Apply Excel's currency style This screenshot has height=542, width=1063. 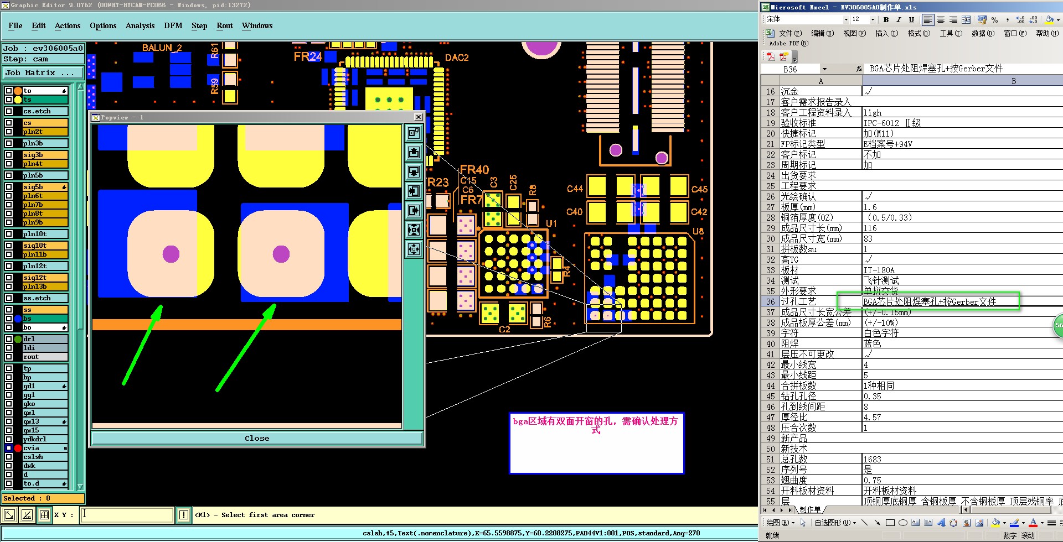(982, 19)
